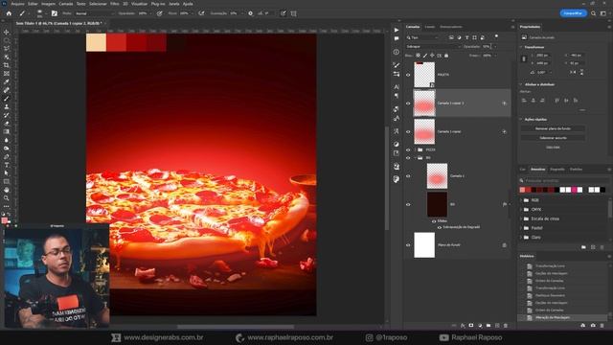Collapse the BG group
613x345 pixels.
coord(415,158)
